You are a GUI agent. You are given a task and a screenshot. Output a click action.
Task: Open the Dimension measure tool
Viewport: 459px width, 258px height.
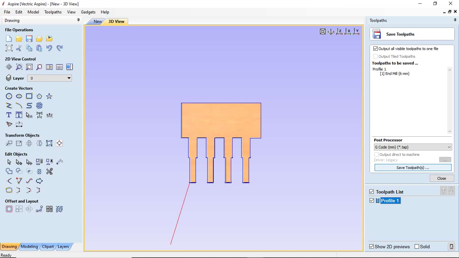point(19,124)
